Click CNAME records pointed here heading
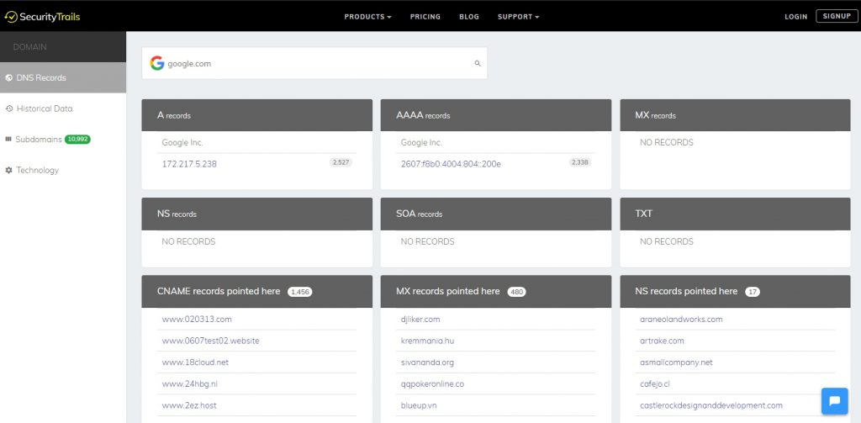This screenshot has height=423, width=861. pyautogui.click(x=219, y=291)
